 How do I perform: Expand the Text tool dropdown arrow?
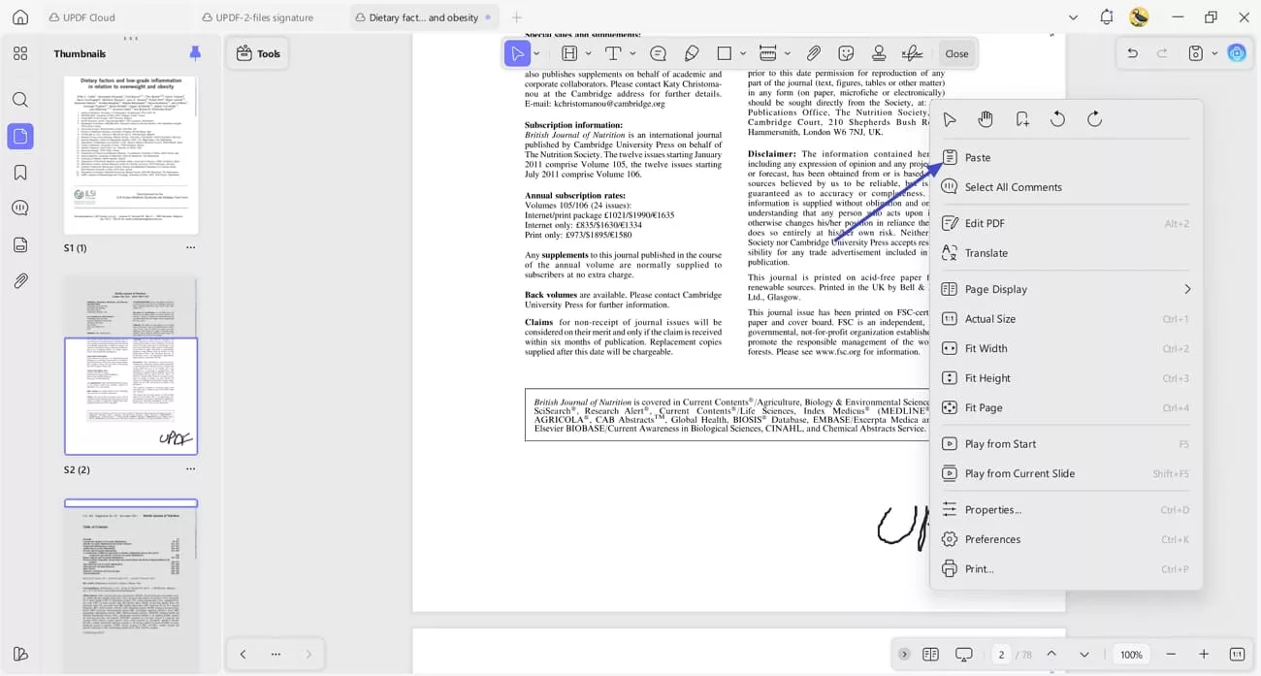point(632,53)
